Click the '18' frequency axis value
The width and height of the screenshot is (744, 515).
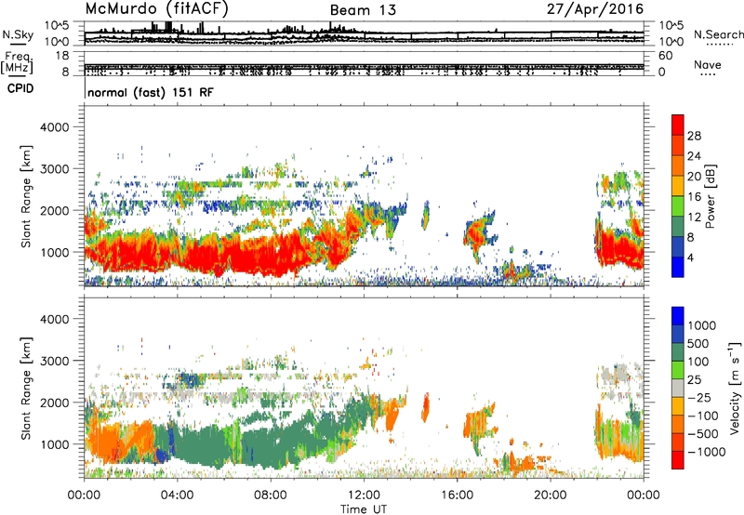(62, 56)
